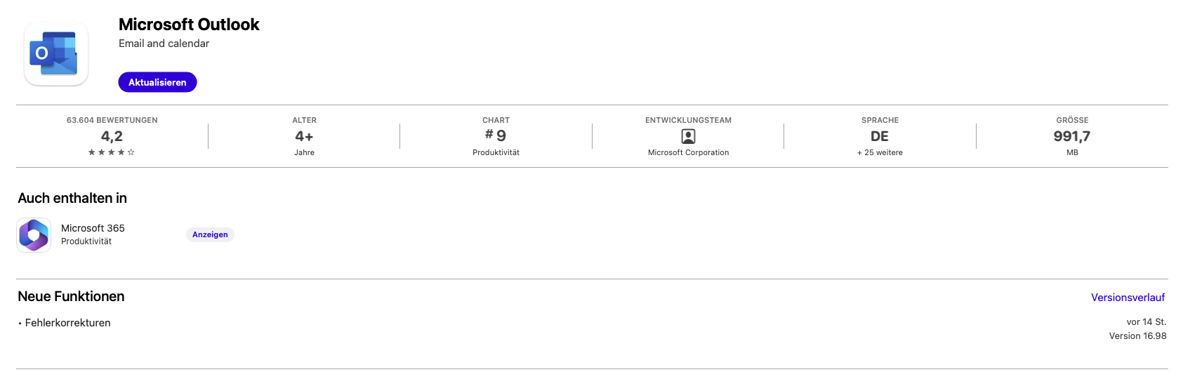Click the Microsoft Outlook title text
Viewport: 1183px width, 372px height.
(x=189, y=25)
